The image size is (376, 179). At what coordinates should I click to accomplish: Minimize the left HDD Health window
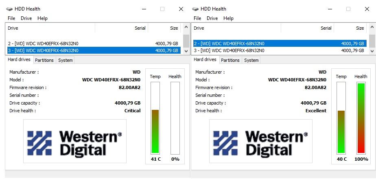(144, 9)
